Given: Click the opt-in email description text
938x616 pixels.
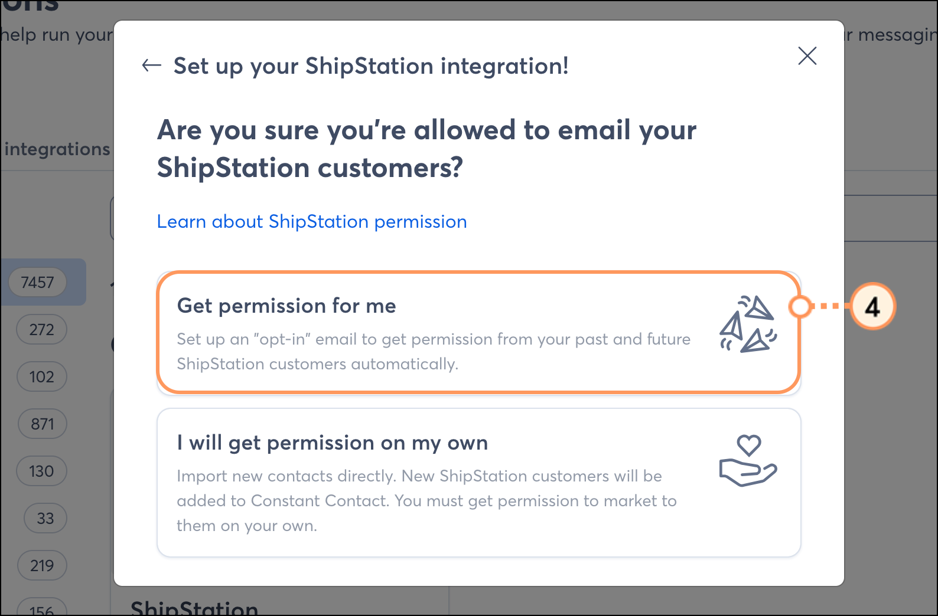Looking at the screenshot, I should point(434,351).
